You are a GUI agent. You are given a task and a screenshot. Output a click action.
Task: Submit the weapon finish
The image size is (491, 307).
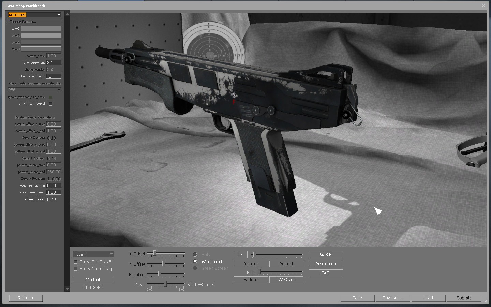click(464, 298)
